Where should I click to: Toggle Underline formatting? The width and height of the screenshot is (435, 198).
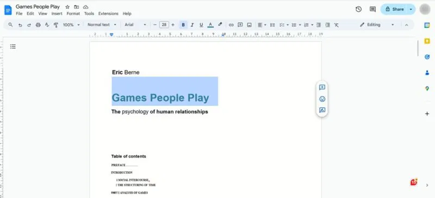(x=201, y=25)
